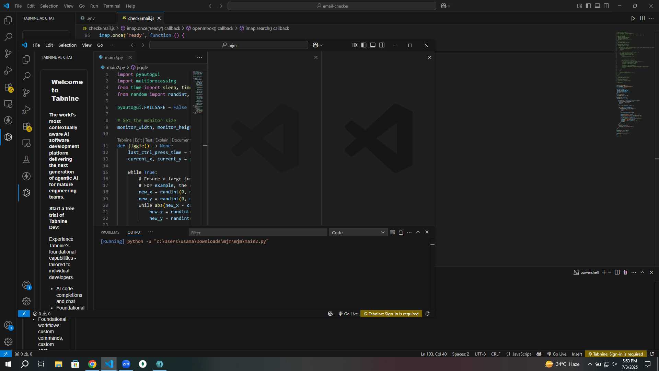Open Chrome from the Windows taskbar

[92, 364]
